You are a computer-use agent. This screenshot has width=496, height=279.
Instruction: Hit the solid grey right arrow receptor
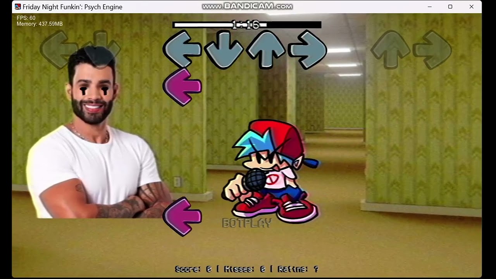pos(308,50)
